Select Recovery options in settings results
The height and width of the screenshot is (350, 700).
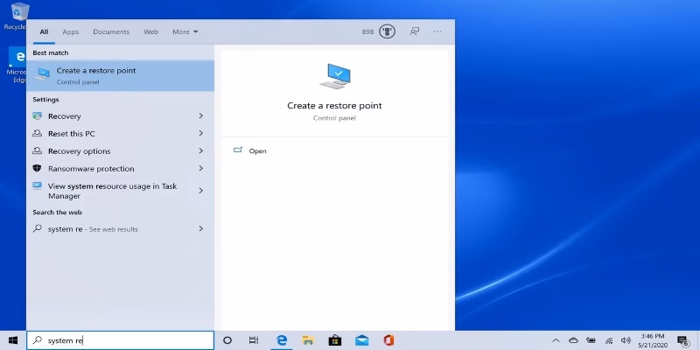coord(79,151)
